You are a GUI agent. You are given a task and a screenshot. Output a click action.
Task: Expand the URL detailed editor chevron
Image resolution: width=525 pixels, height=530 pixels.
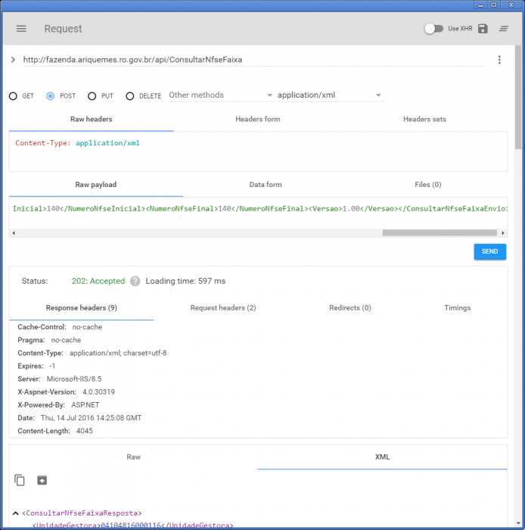pos(13,60)
